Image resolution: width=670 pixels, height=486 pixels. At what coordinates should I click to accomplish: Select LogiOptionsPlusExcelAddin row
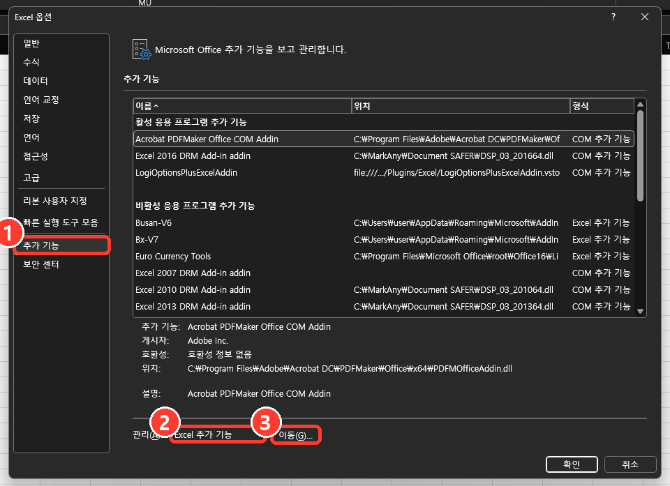[x=384, y=172]
